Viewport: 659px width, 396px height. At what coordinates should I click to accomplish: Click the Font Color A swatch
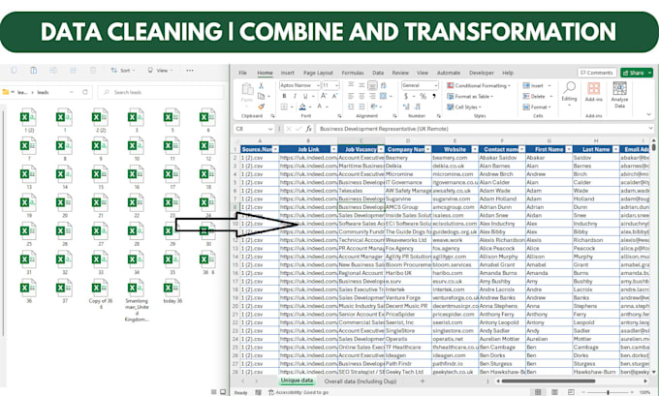320,107
